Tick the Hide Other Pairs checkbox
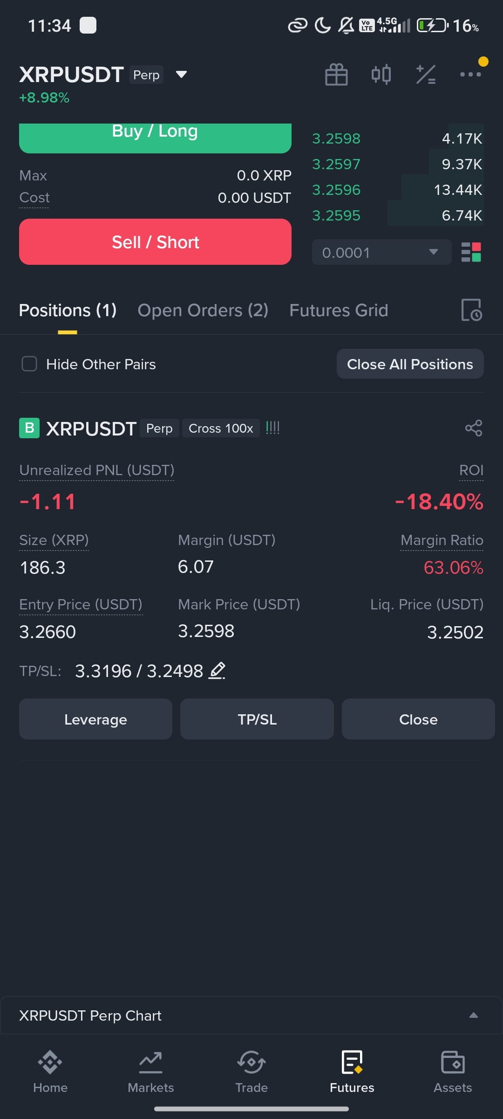 (29, 364)
